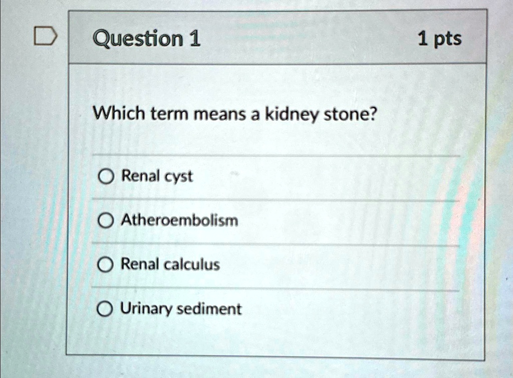This screenshot has height=378, width=513.
Task: Click the Renal cyst answer label
Action: click(x=157, y=177)
